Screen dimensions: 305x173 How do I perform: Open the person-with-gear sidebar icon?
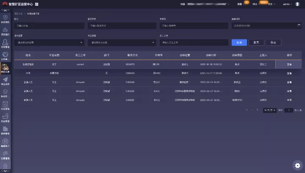[5, 42]
